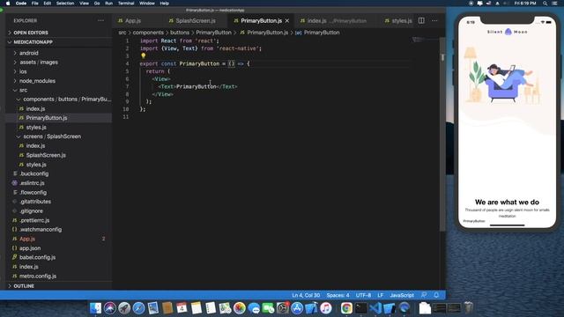564x317 pixels.
Task: Open the Selection menu
Action: pos(65,4)
